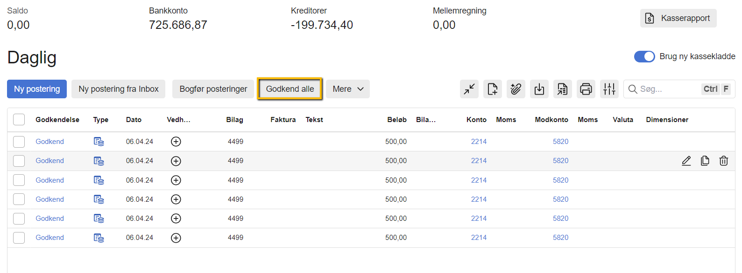742x273 pixels.
Task: Click the trash icon on highlighted row
Action: click(x=723, y=161)
